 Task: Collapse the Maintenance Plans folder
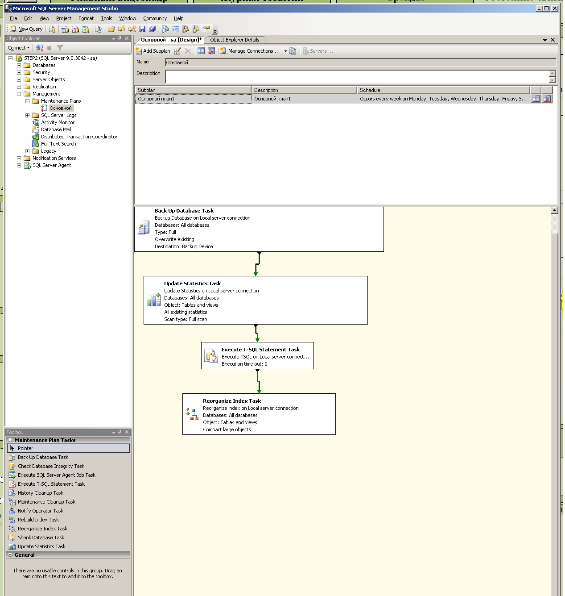tap(27, 101)
